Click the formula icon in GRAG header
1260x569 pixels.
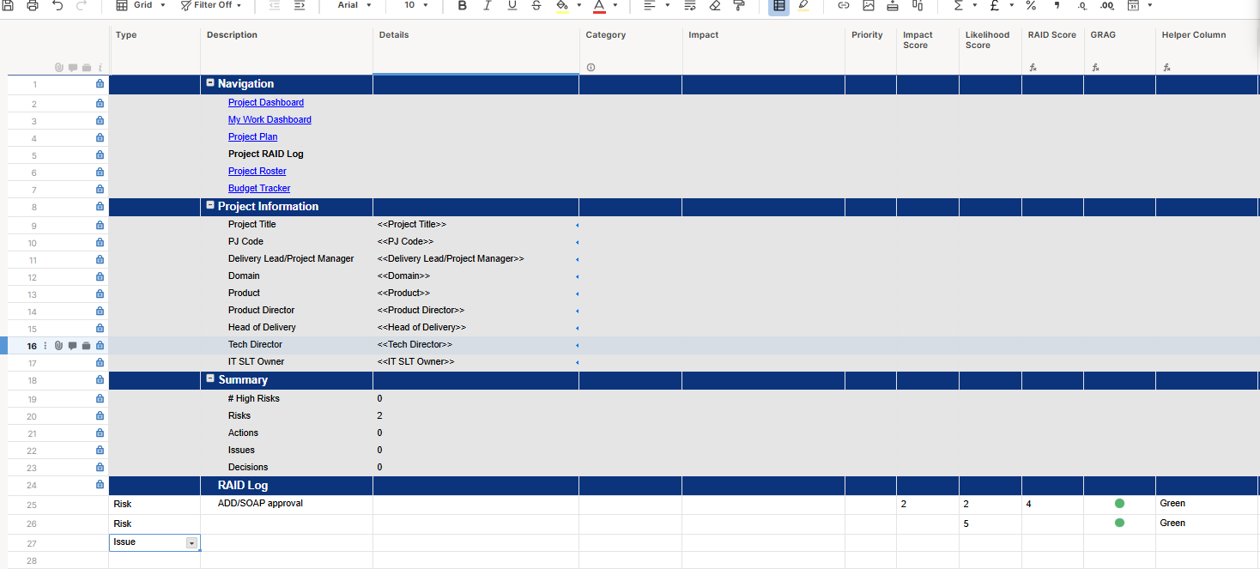coord(1094,67)
